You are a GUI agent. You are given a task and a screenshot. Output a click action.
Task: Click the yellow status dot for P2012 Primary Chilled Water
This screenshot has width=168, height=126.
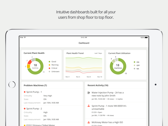click(x=25, y=125)
